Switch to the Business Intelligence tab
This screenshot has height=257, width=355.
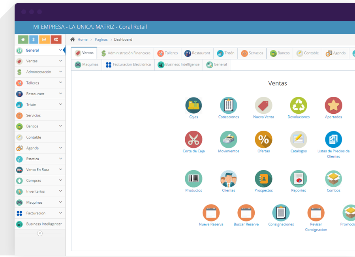[178, 64]
